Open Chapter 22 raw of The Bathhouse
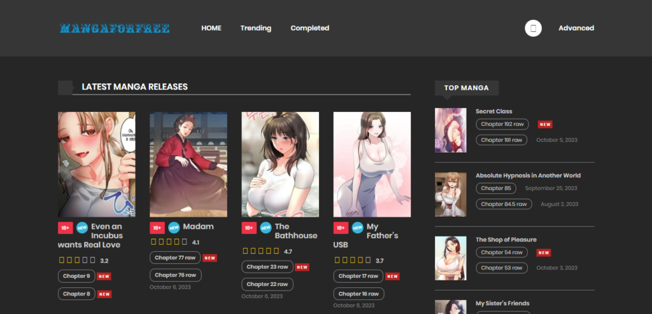 tap(267, 285)
